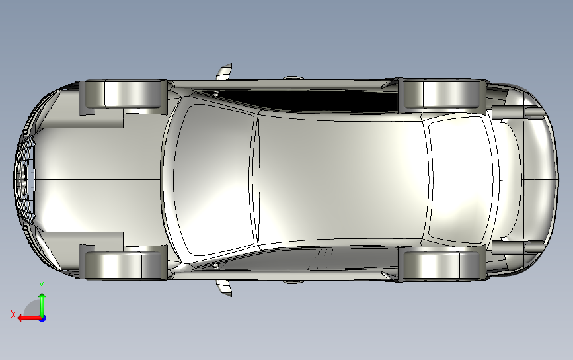Click the X label of the axis triad

pyautogui.click(x=13, y=314)
